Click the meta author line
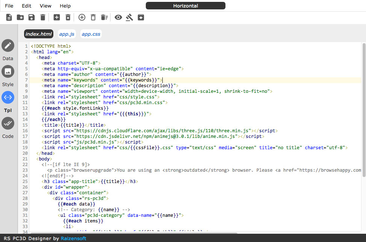 point(97,74)
